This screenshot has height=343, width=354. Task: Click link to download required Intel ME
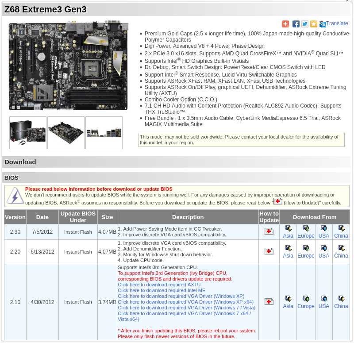pyautogui.click(x=162, y=291)
